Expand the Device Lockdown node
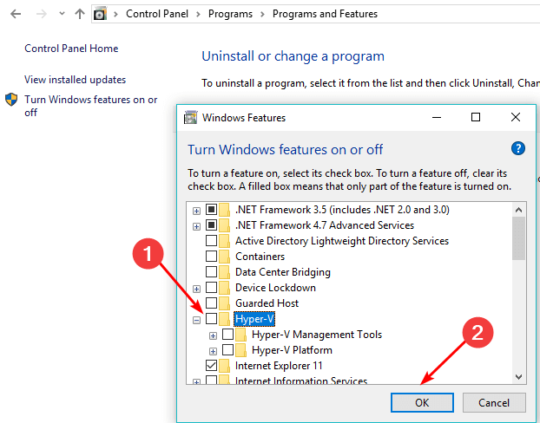540x423 pixels. coord(197,289)
